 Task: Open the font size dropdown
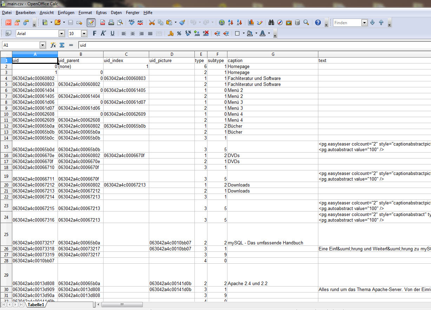point(84,33)
